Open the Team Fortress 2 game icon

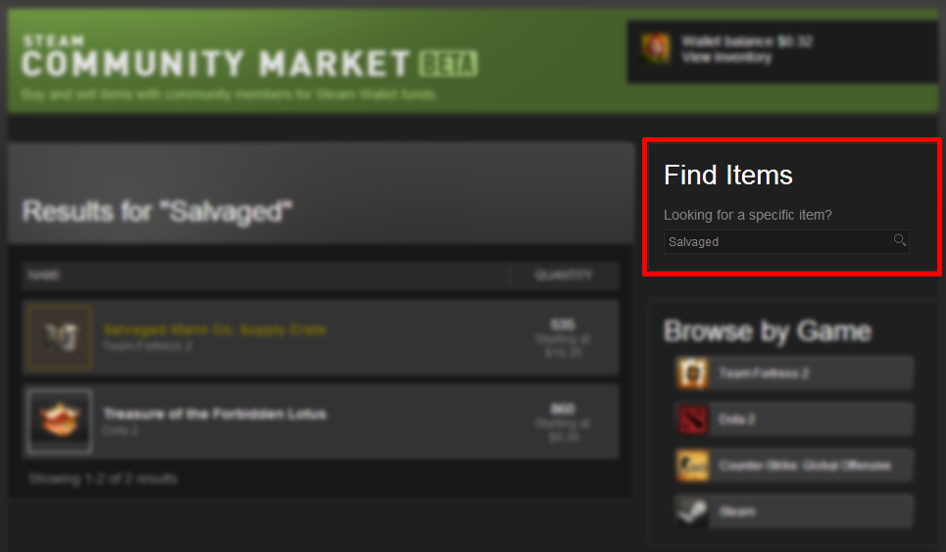tap(692, 374)
